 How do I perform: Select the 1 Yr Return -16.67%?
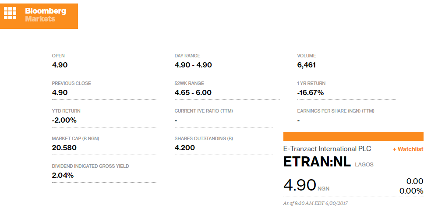point(311,92)
